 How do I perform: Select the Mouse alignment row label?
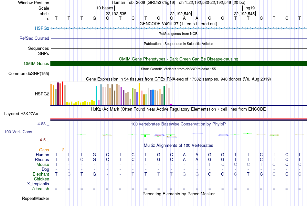(43, 165)
